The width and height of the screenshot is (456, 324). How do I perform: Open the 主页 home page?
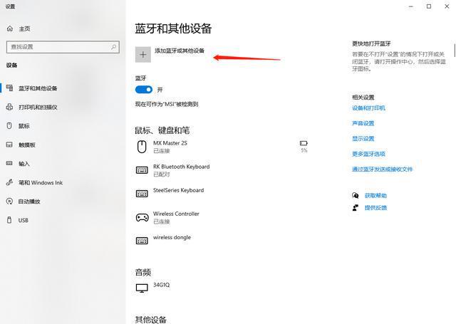24,28
